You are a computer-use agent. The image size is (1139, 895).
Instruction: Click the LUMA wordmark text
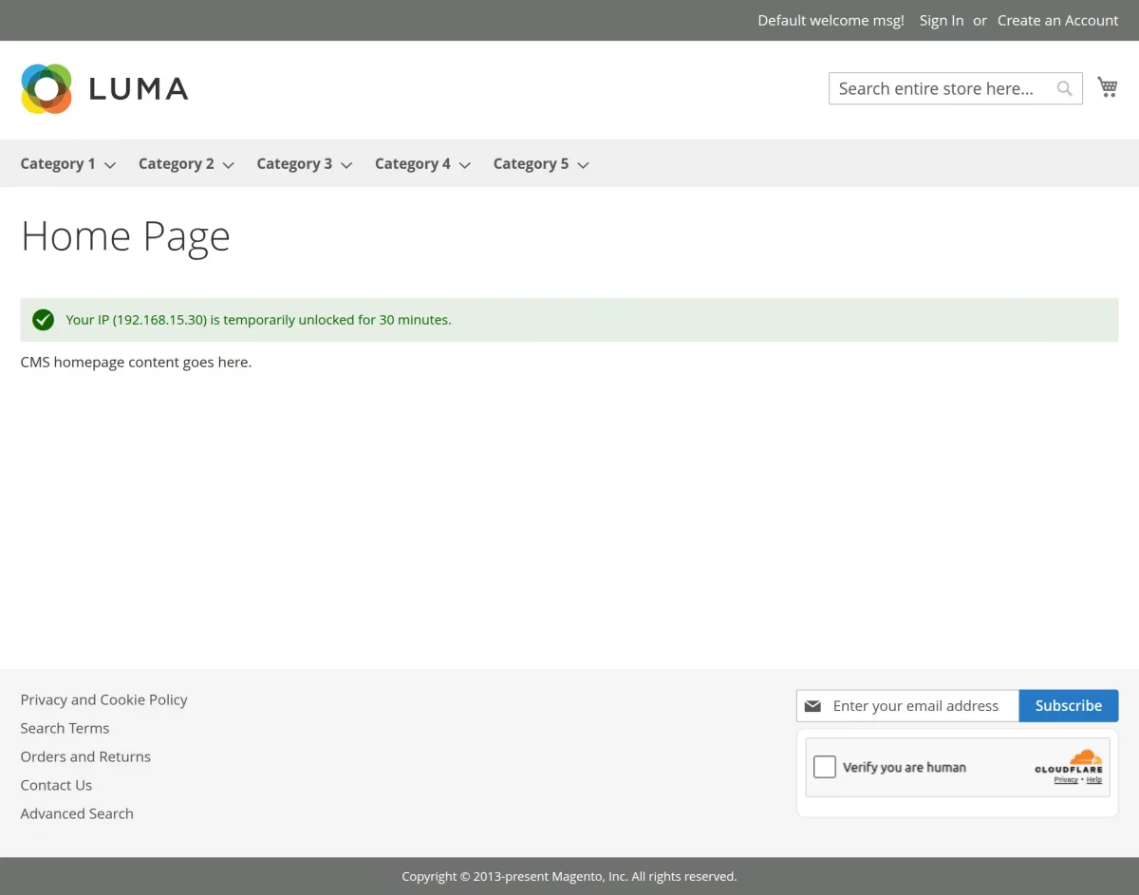tap(139, 89)
